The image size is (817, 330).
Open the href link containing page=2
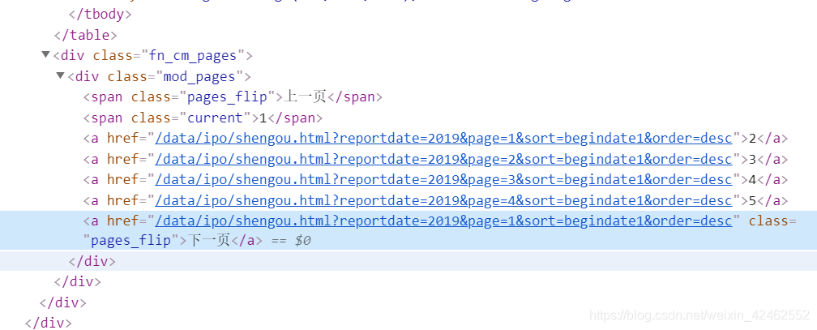443,158
